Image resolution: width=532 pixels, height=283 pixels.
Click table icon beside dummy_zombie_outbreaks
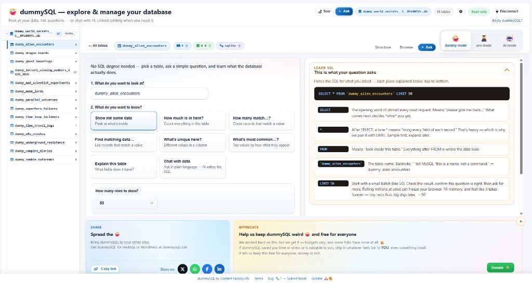tap(12, 159)
